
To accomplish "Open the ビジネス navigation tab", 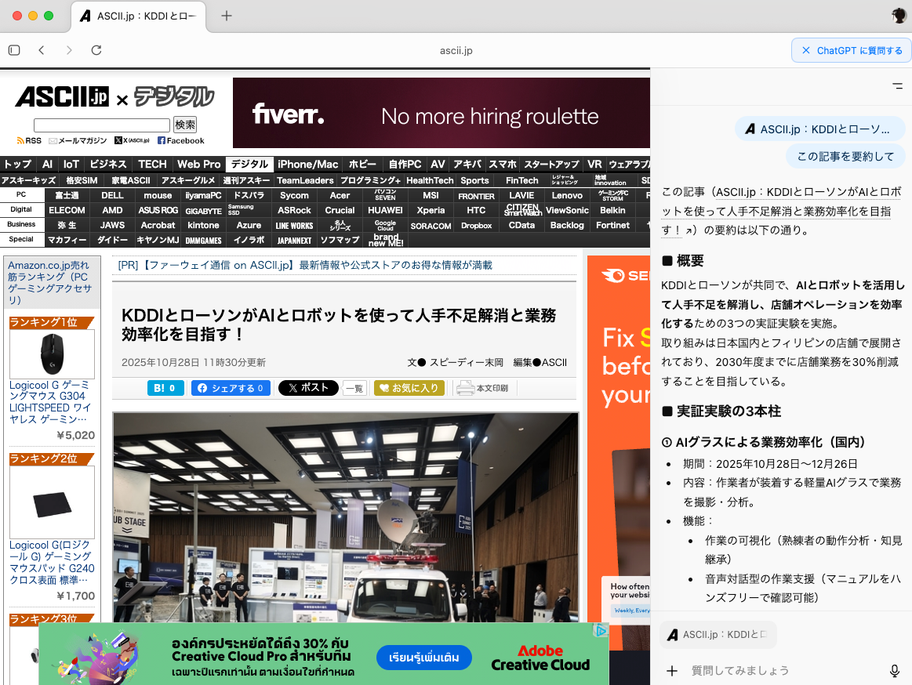I will (x=107, y=165).
